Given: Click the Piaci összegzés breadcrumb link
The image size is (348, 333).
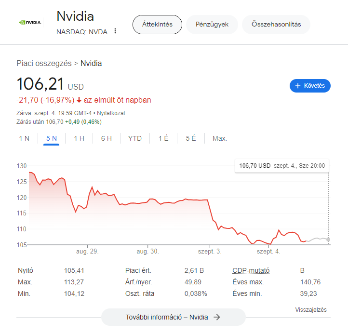Looking at the screenshot, I should 44,64.
